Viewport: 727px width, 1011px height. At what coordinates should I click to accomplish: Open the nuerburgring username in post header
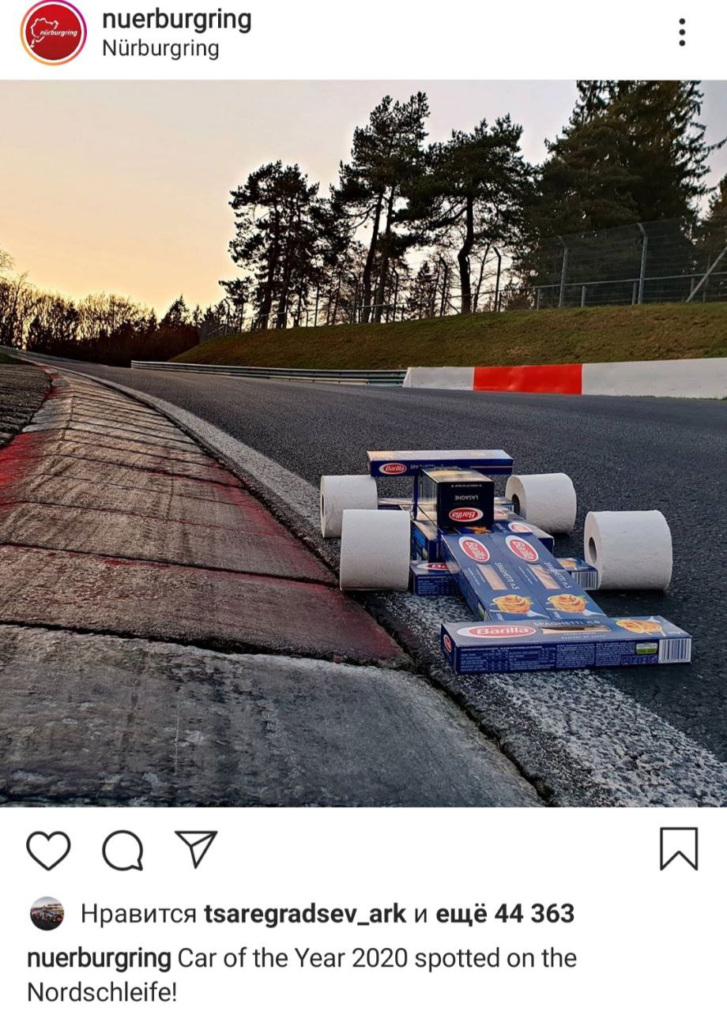coord(177,20)
